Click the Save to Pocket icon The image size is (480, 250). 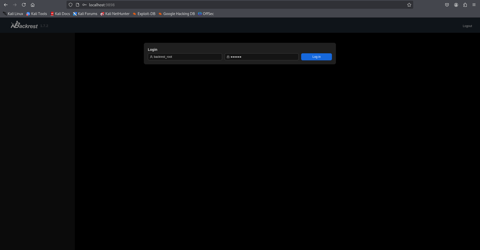pos(447,5)
